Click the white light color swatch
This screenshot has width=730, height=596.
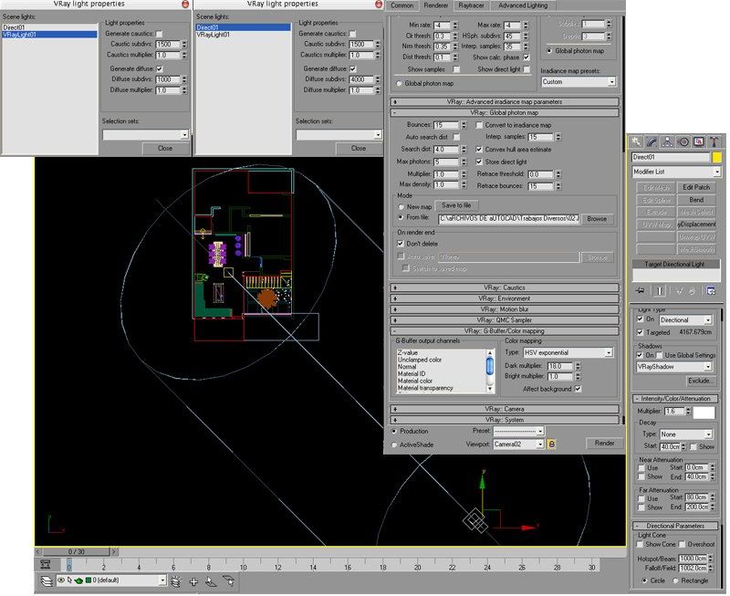pos(704,412)
